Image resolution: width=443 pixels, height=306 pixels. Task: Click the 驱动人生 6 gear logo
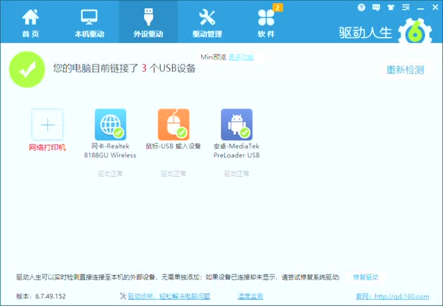(415, 32)
